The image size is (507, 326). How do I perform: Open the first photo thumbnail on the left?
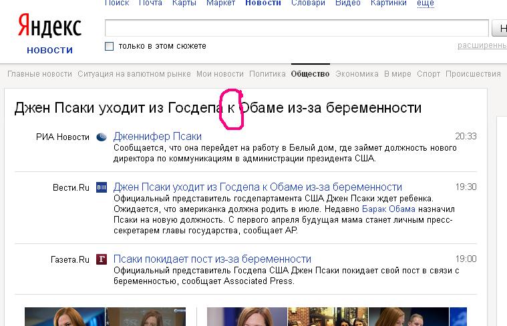tap(65, 317)
